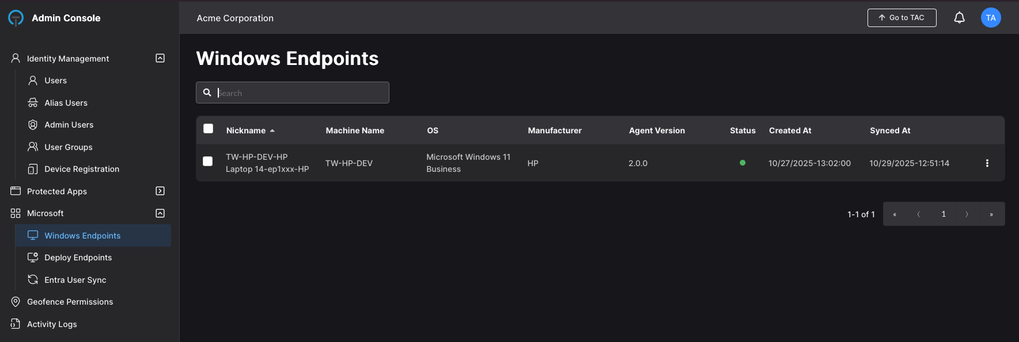Go to page 1 in pagination
The width and height of the screenshot is (1019, 342).
944,214
